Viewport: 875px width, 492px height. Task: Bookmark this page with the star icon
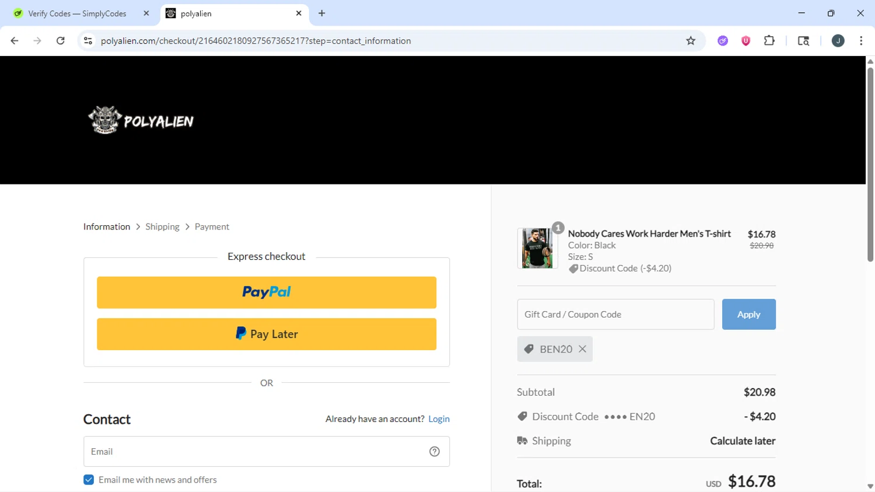point(691,41)
